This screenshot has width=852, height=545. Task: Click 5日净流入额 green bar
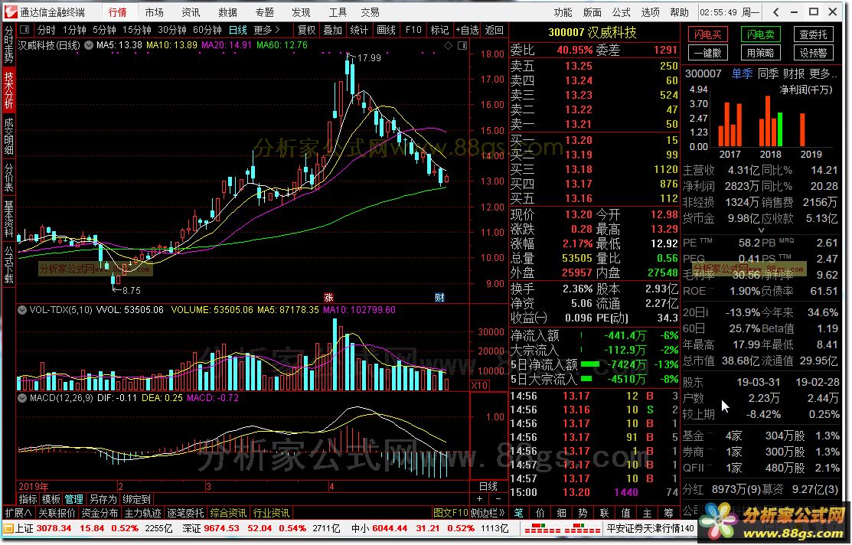tap(590, 364)
